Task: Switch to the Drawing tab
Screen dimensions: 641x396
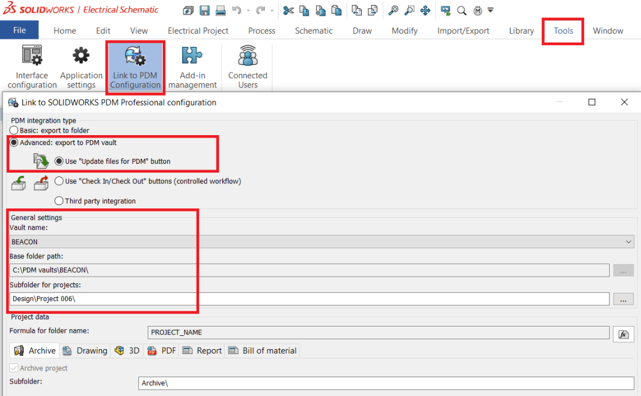Action: pyautogui.click(x=85, y=350)
